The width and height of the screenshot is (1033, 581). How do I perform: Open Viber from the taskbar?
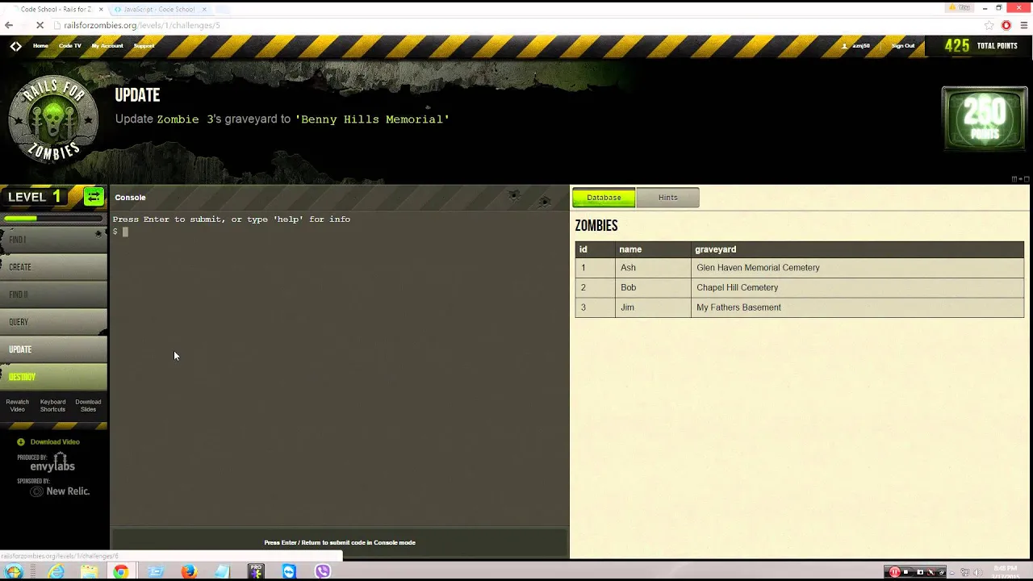coord(322,571)
